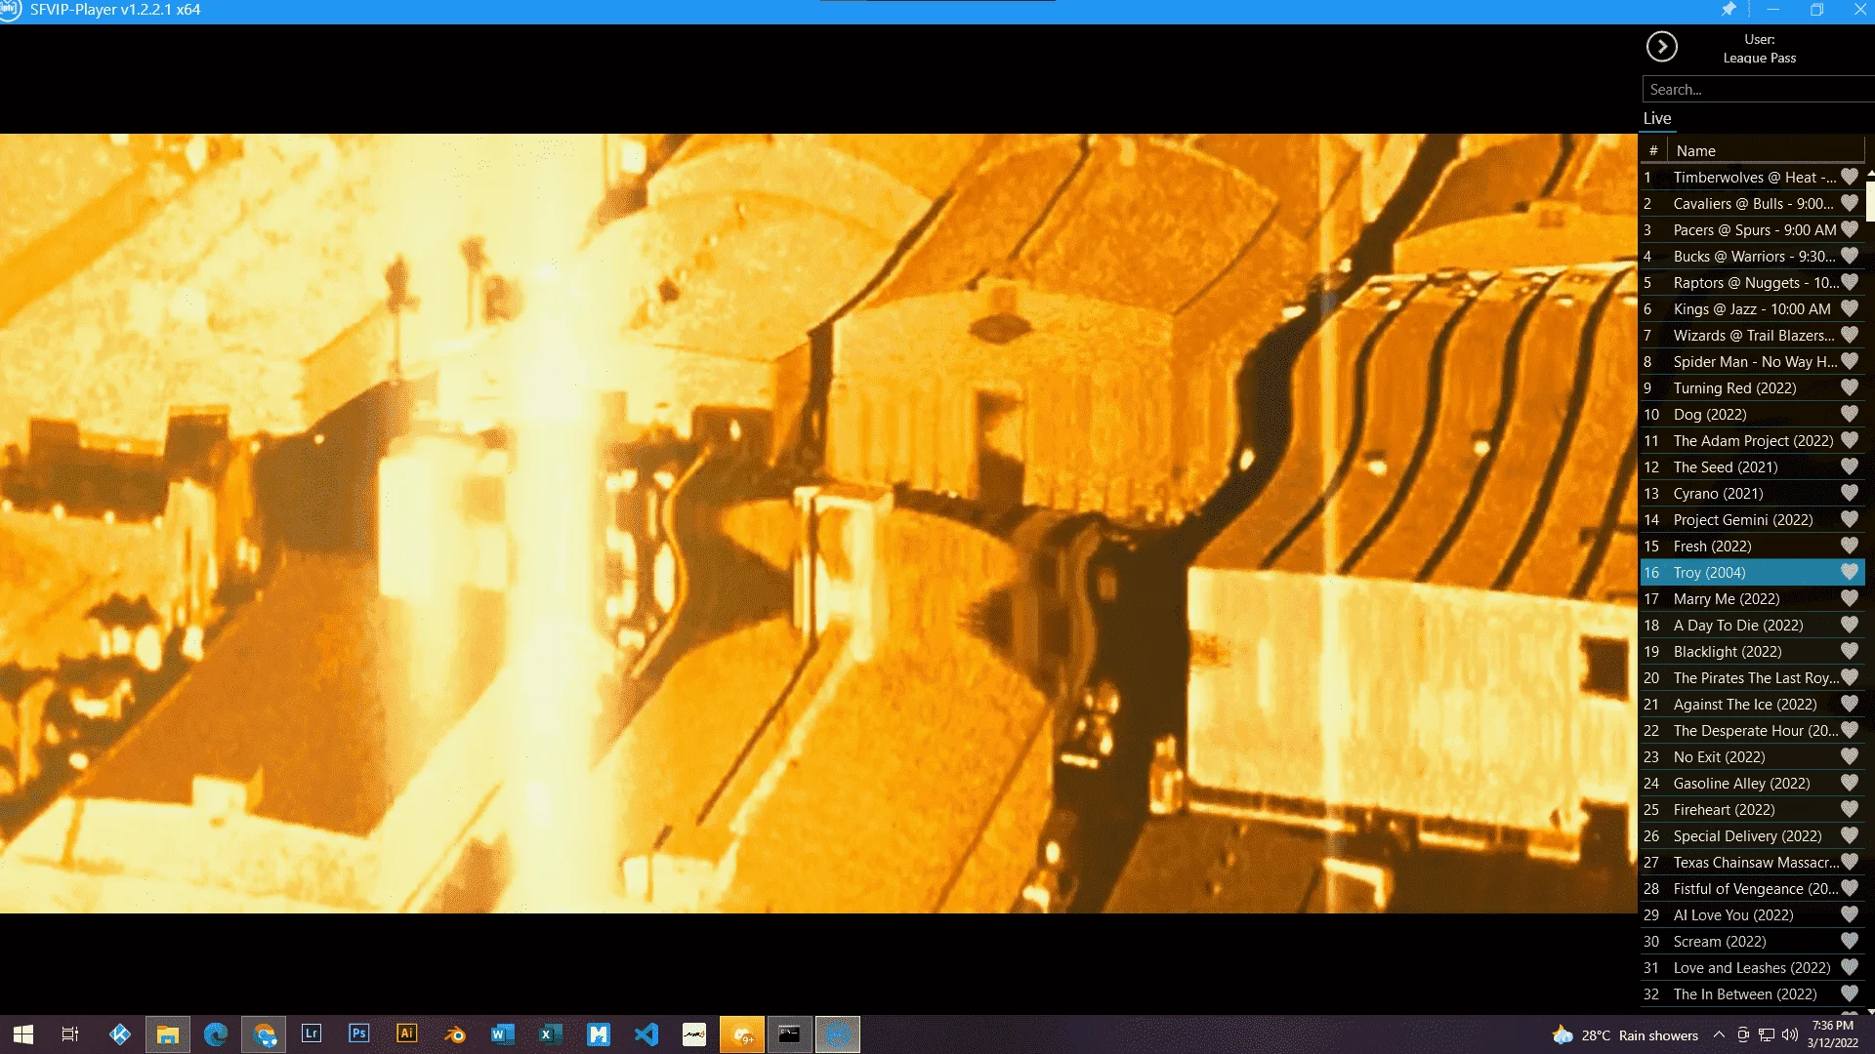The height and width of the screenshot is (1054, 1875).
Task: Play Fistful of Vengeance entry
Action: 1752,888
